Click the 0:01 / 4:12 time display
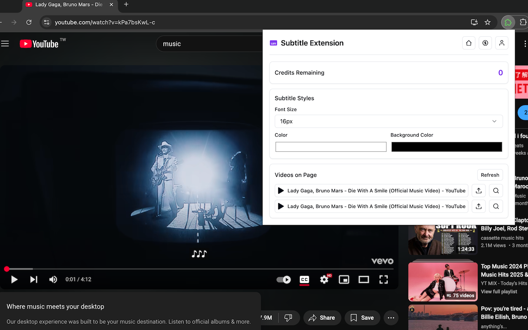This screenshot has height=330, width=528. coord(78,280)
